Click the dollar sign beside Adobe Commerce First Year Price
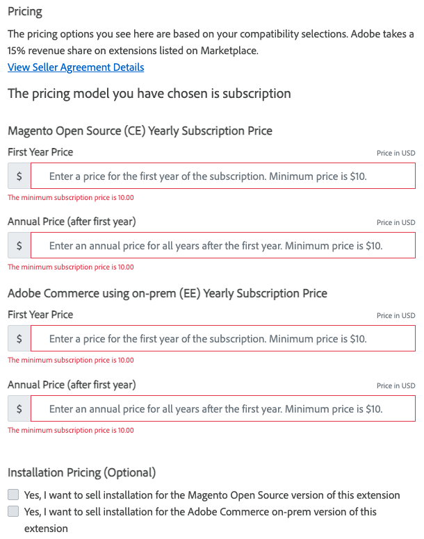The image size is (424, 539). pyautogui.click(x=19, y=339)
